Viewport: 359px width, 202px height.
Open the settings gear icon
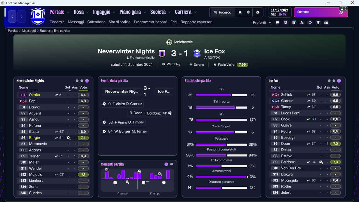pos(258,12)
